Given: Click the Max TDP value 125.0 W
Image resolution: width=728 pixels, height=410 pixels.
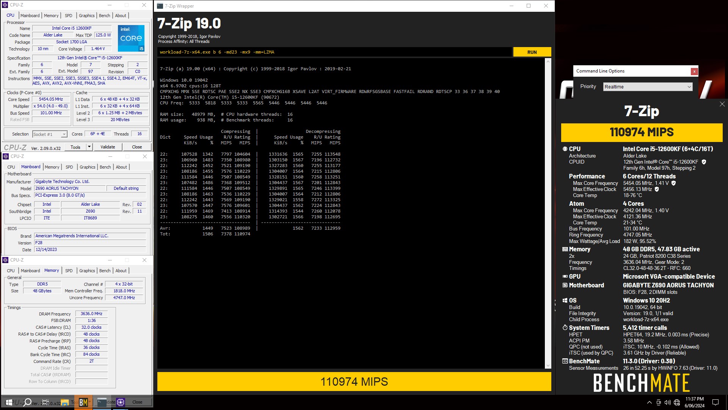Looking at the screenshot, I should click(x=103, y=35).
